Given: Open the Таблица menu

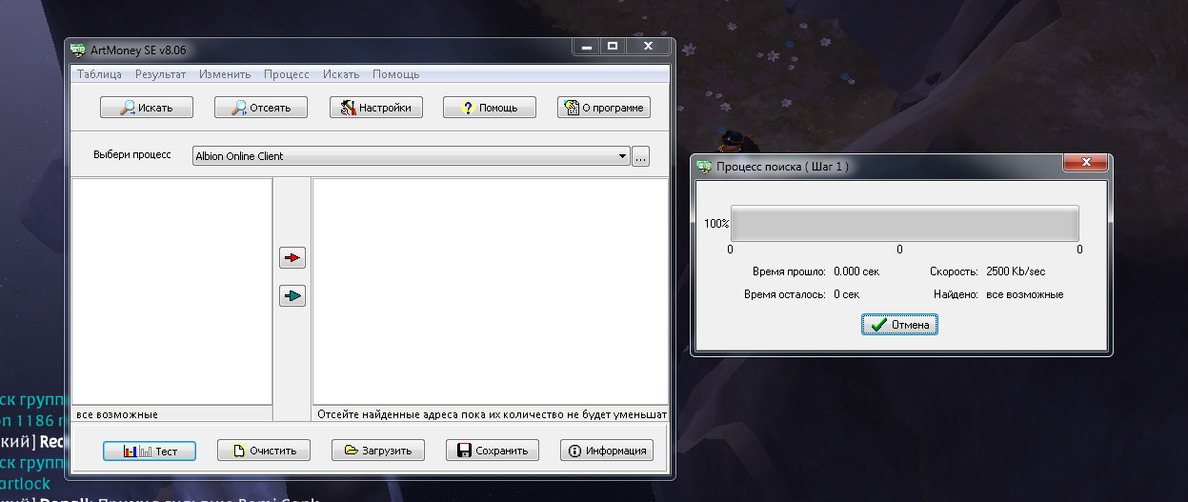Looking at the screenshot, I should (99, 74).
